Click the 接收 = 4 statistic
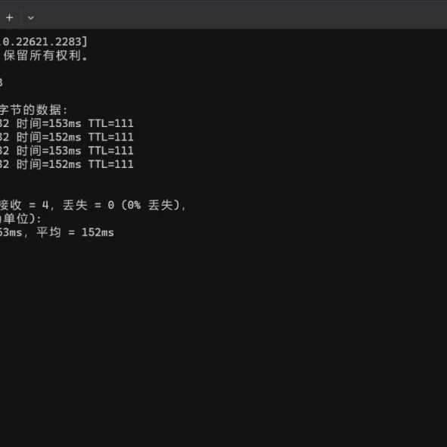This screenshot has width=447, height=447. 24,205
